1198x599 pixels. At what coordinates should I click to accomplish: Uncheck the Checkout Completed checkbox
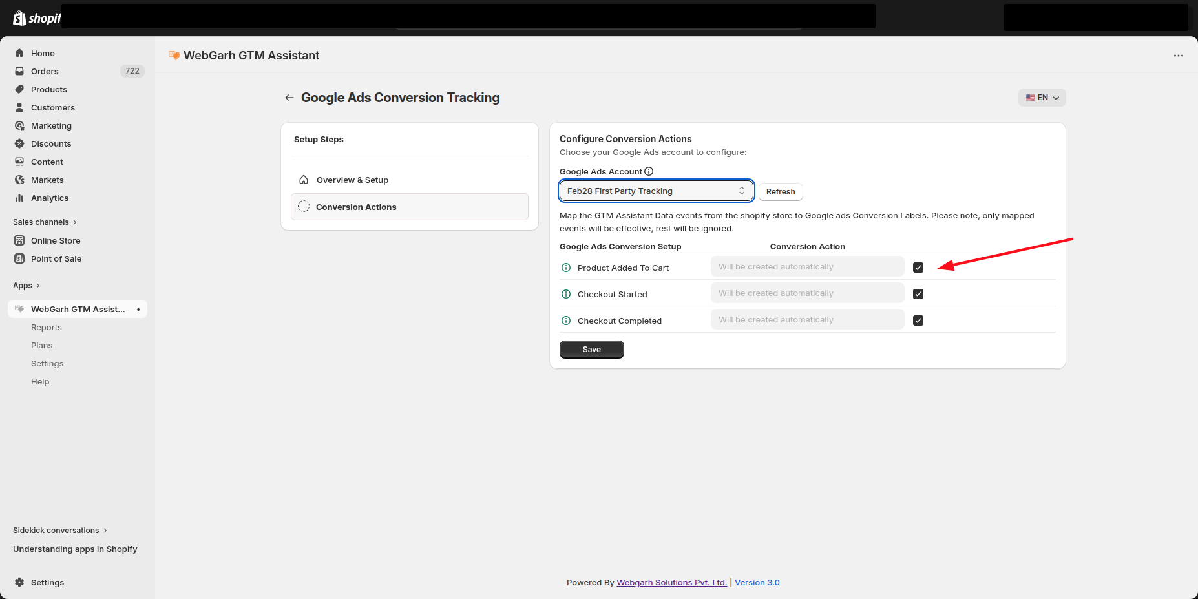[x=918, y=321]
